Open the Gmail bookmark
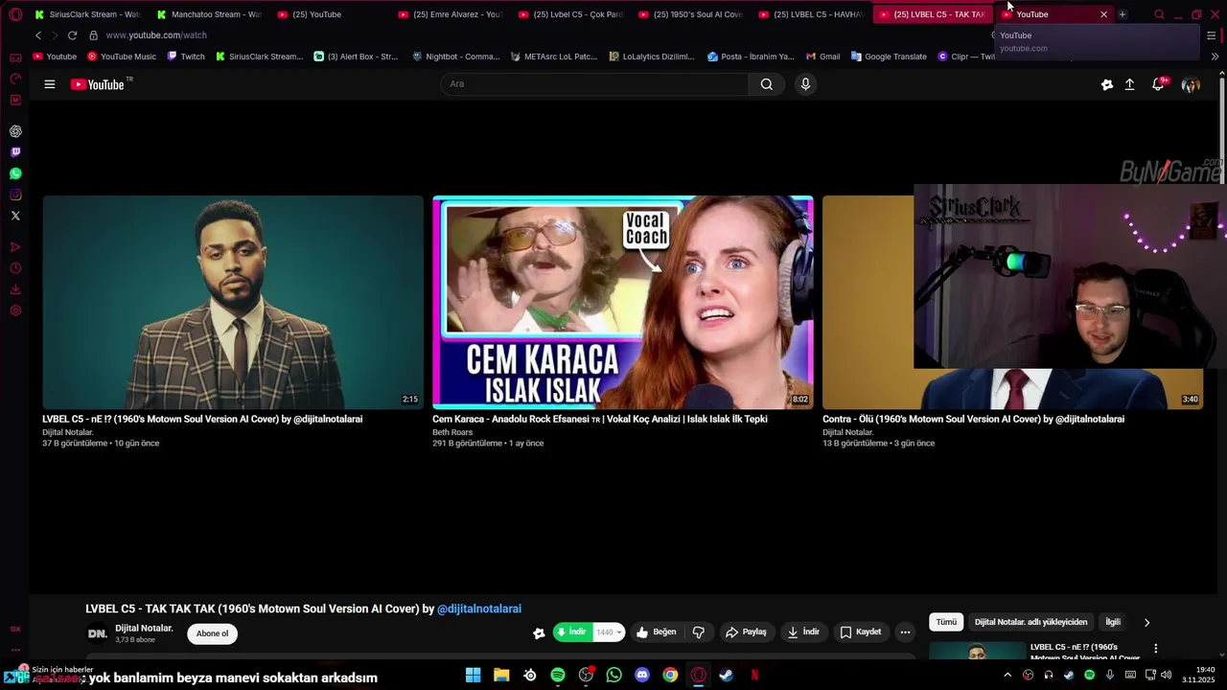Viewport: 1227px width, 690px height. [823, 57]
